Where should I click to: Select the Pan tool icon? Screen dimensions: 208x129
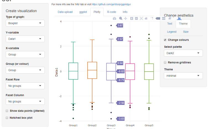click(126, 18)
